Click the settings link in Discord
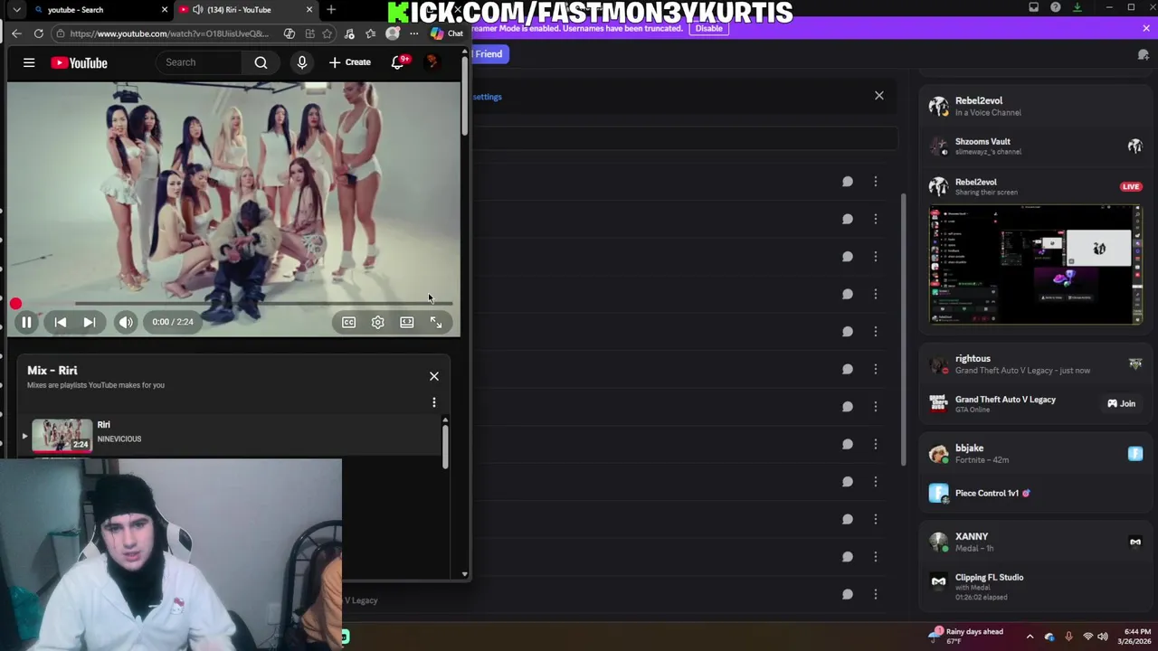The height and width of the screenshot is (651, 1158). [x=487, y=97]
